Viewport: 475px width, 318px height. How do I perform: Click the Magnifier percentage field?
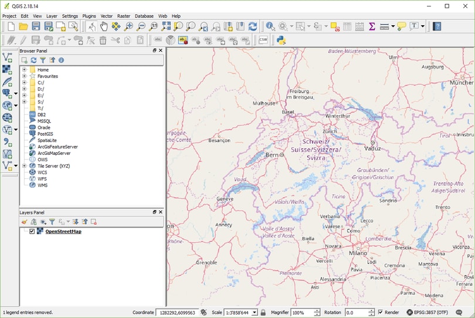303,312
